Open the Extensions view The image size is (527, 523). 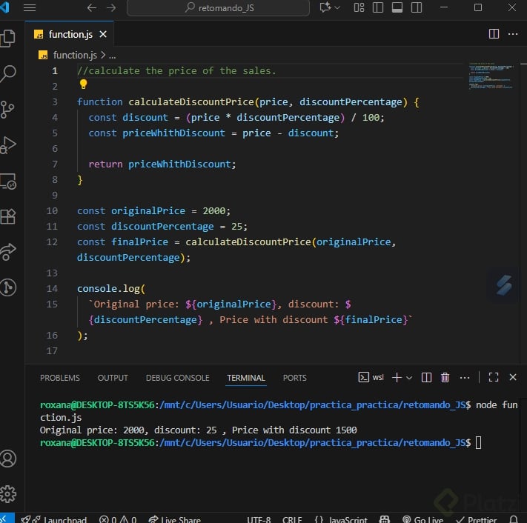tap(8, 216)
